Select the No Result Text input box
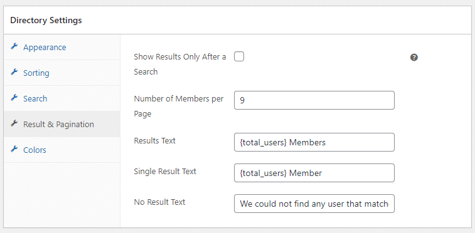This screenshot has width=475, height=233. [314, 204]
